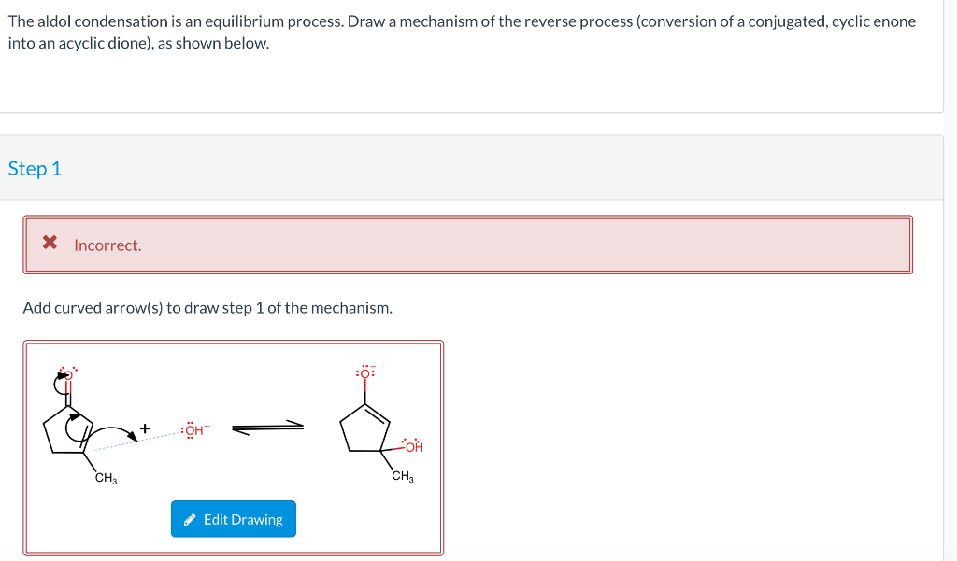
Task: Click the dotted bond line toward hydroxide
Action: 136,442
